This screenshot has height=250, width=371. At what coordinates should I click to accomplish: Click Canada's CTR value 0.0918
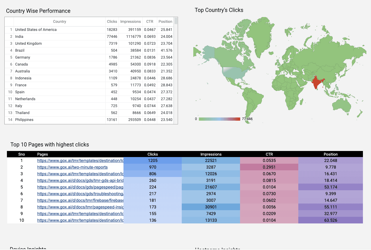coord(150,64)
